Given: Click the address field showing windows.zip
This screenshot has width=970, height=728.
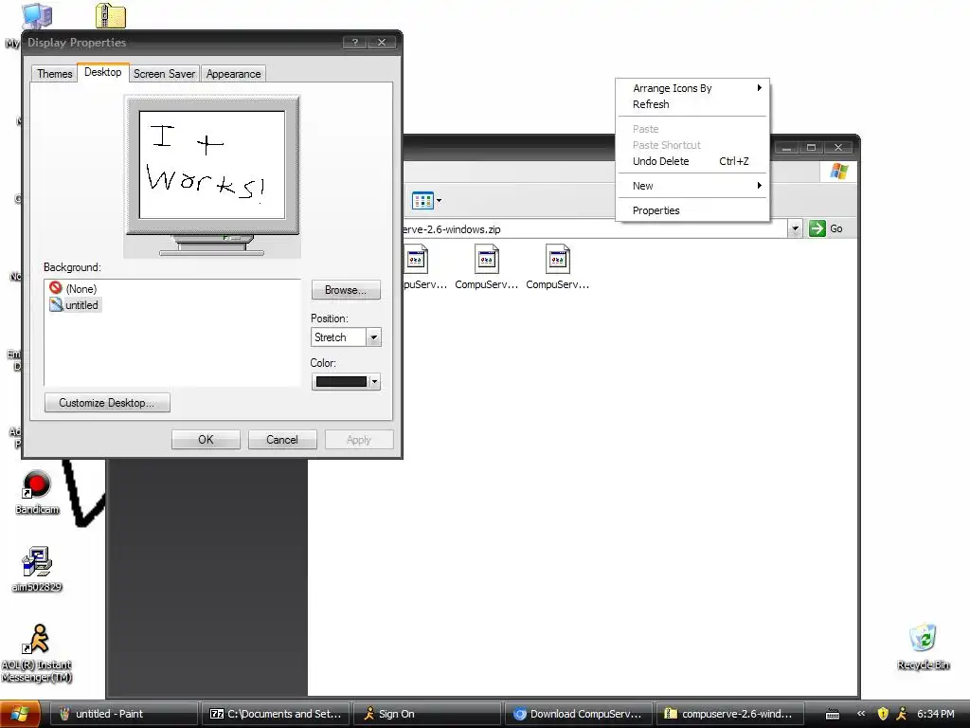Looking at the screenshot, I should [594, 229].
